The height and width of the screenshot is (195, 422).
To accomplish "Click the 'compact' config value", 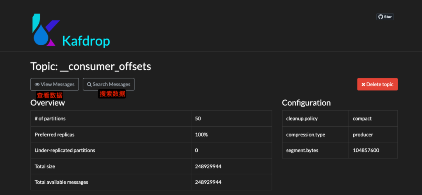I will point(362,119).
